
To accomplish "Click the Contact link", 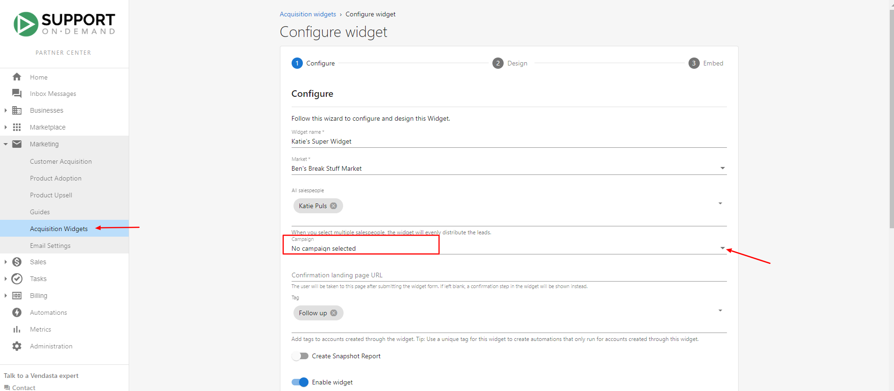I will (24, 388).
